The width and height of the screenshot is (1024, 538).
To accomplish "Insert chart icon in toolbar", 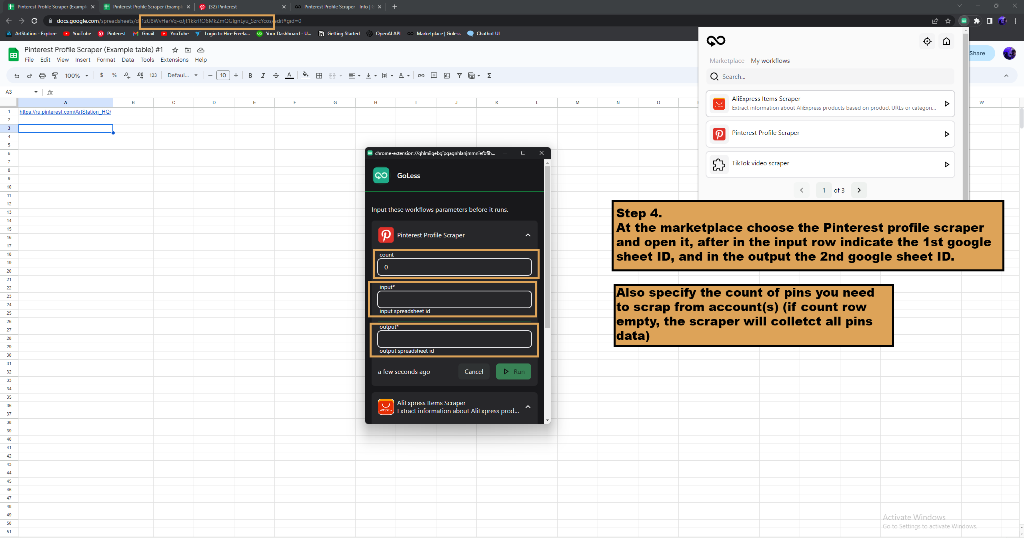I will pos(447,76).
